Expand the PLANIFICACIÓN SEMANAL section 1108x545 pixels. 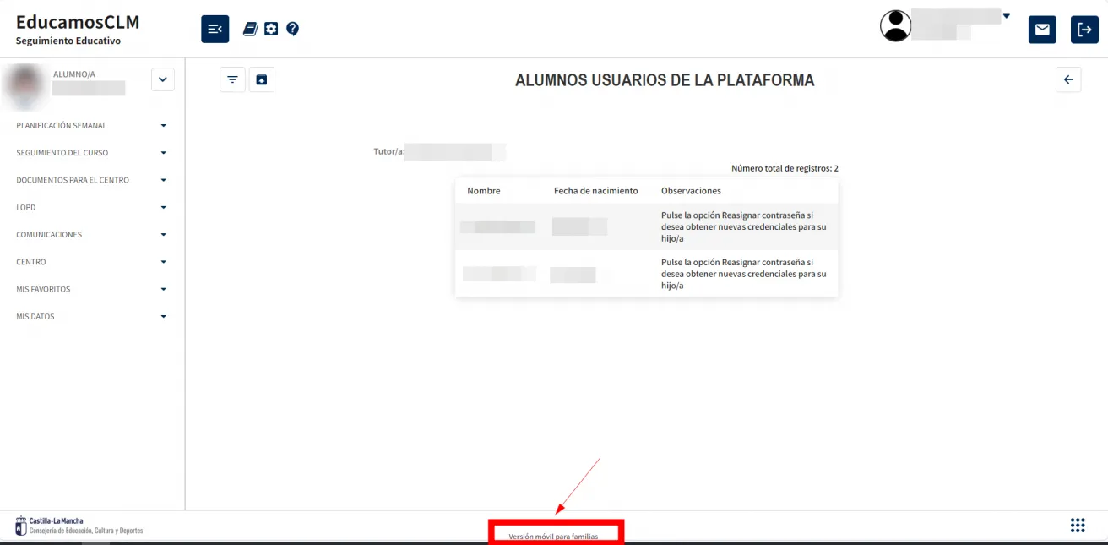click(164, 125)
